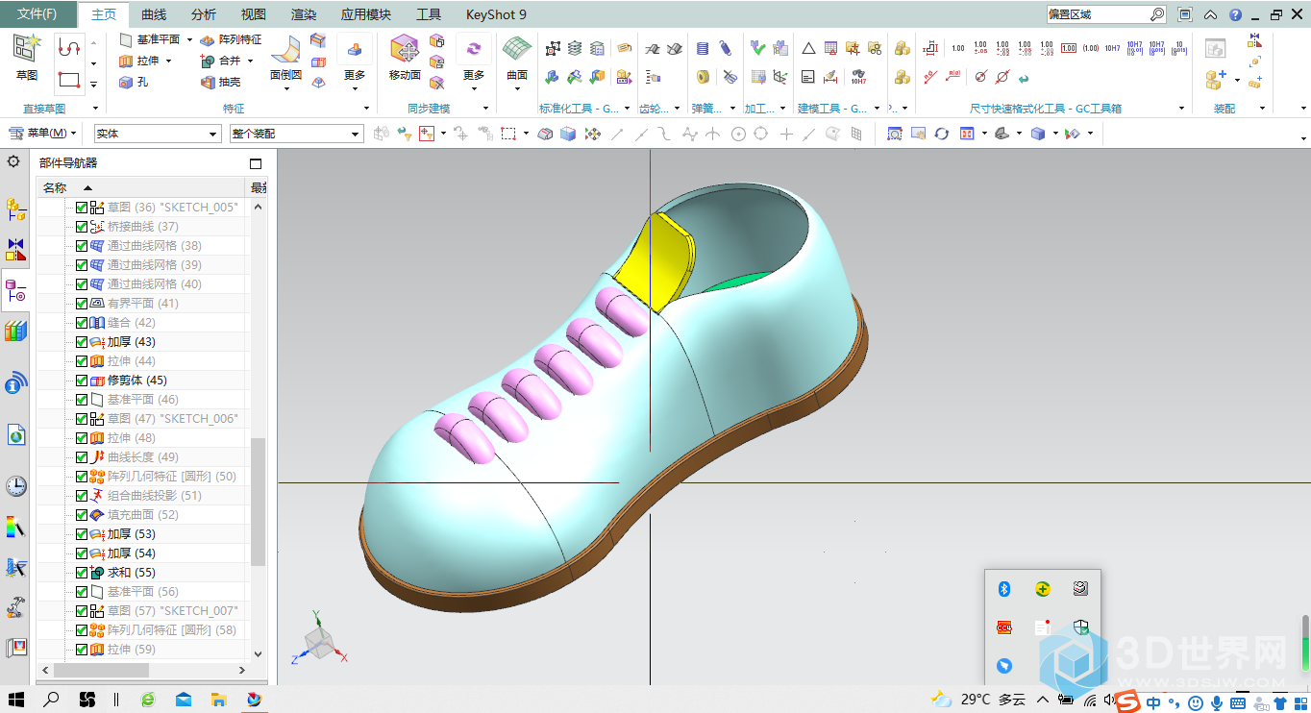Click the diameter dimension symbol icon
This screenshot has width=1311, height=713.
click(979, 77)
